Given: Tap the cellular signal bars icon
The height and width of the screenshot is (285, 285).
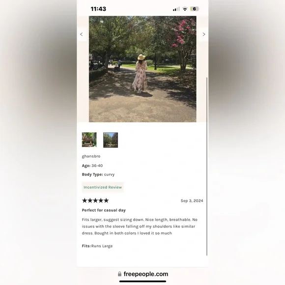Looking at the screenshot, I should click(x=176, y=9).
